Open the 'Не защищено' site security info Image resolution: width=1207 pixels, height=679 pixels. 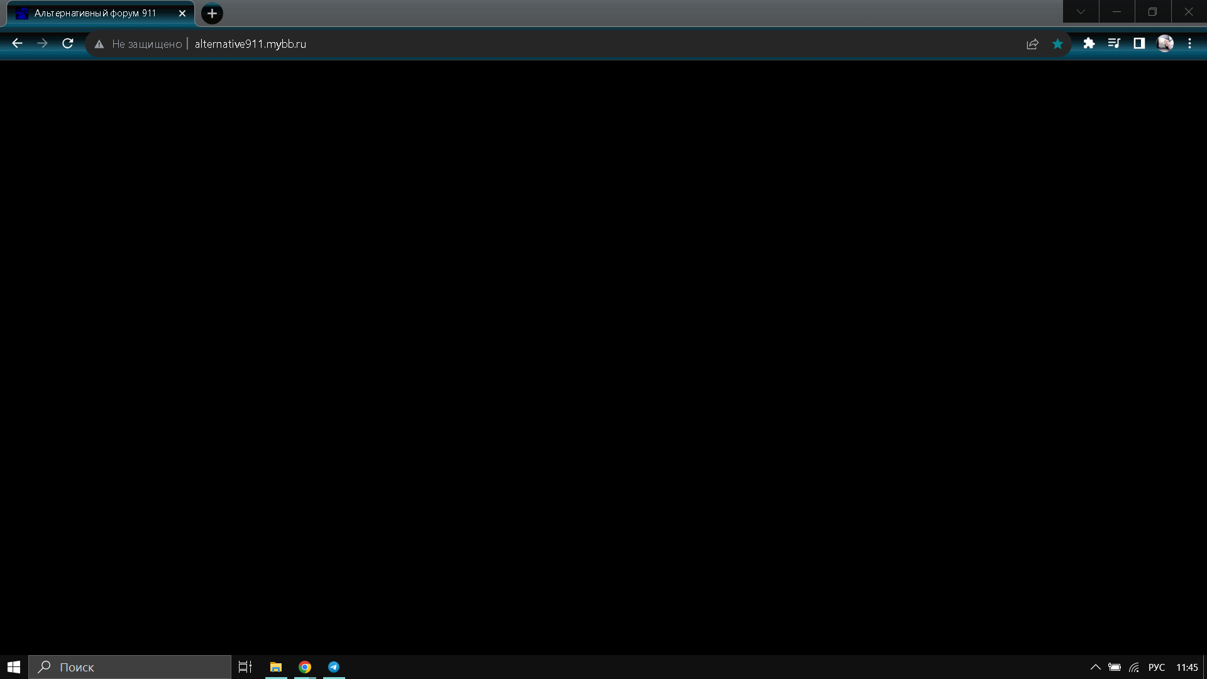coord(138,44)
